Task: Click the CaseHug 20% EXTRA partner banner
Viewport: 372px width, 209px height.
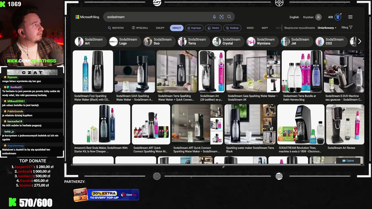Action: (x=106, y=194)
